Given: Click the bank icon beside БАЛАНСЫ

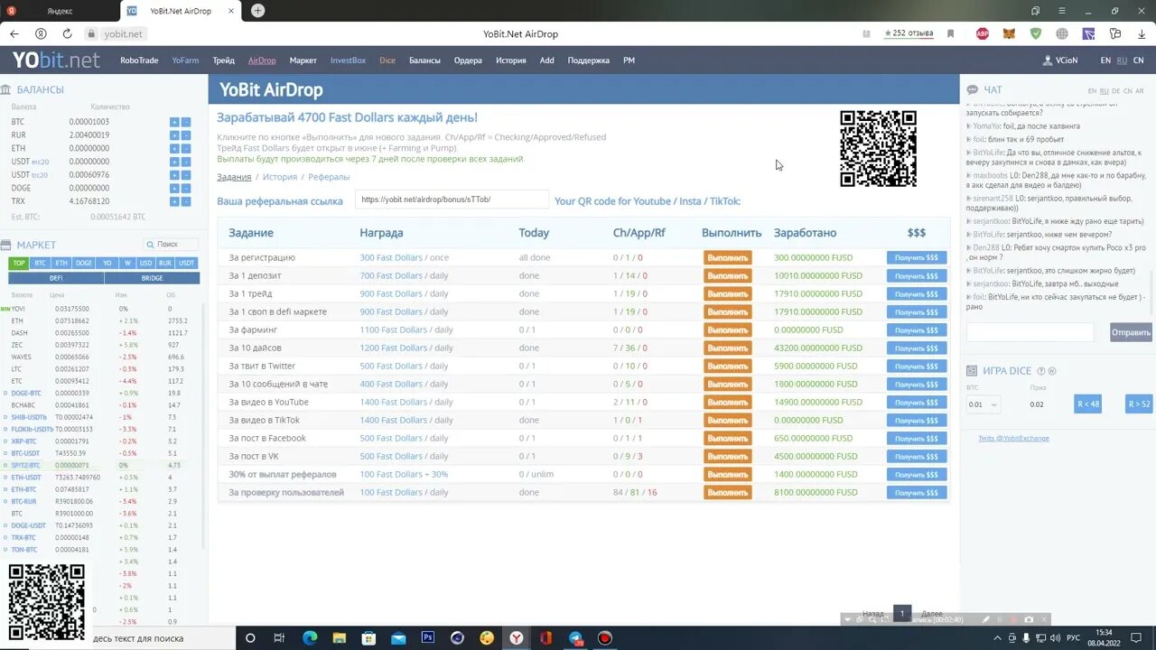Looking at the screenshot, I should (6, 89).
